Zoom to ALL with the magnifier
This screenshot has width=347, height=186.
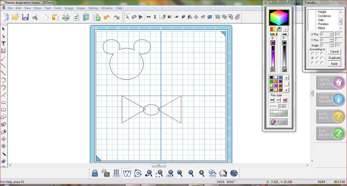(170, 173)
